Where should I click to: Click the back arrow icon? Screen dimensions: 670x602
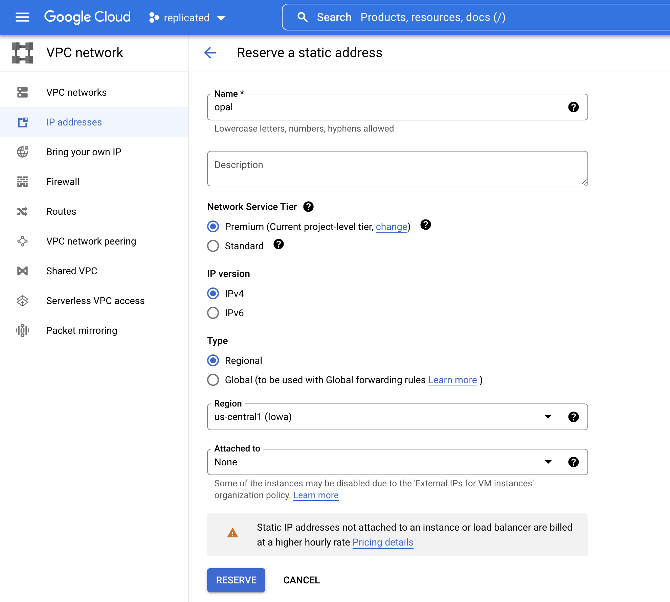pyautogui.click(x=210, y=53)
